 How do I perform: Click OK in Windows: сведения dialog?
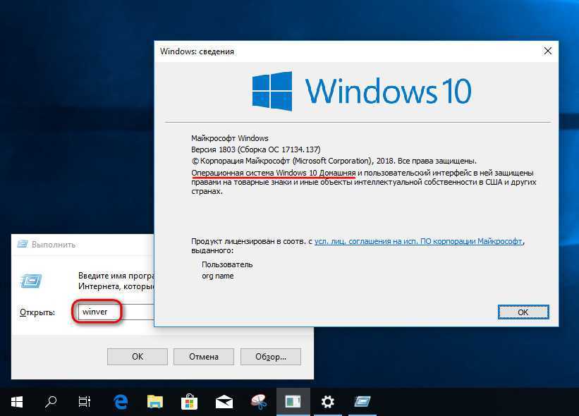click(523, 312)
